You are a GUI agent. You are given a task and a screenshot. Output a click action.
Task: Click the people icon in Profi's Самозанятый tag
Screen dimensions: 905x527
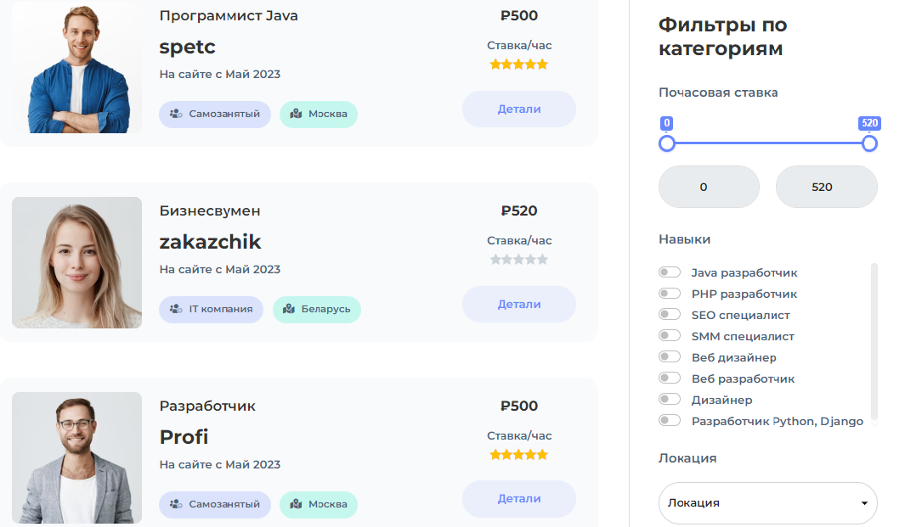[176, 504]
